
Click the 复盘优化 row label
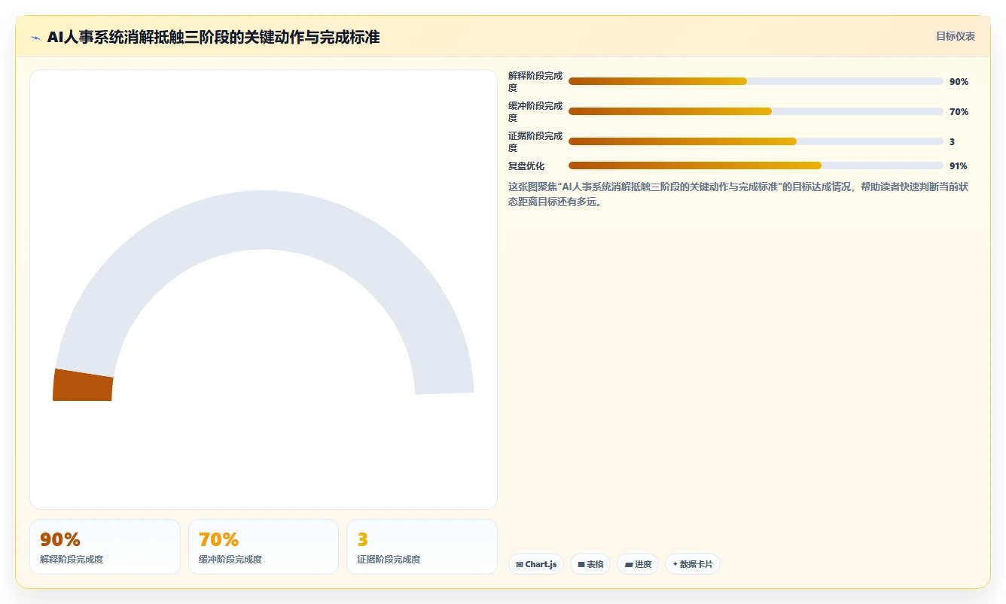pos(526,166)
